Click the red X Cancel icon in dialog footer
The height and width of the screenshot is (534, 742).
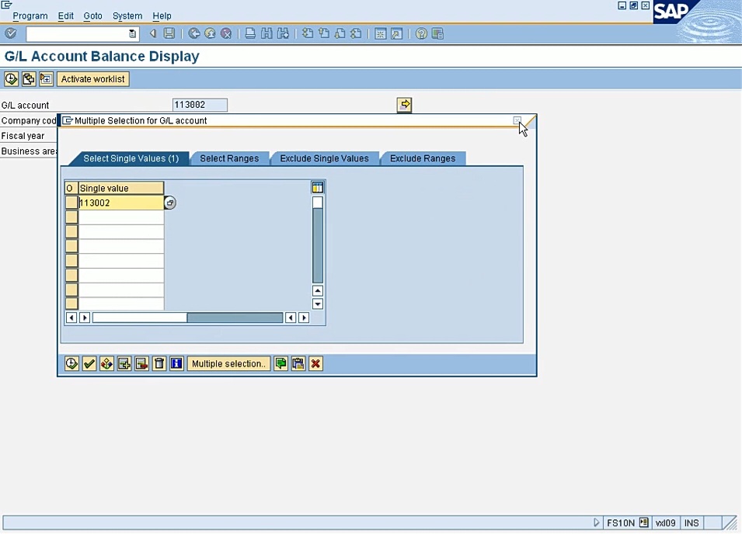pos(315,363)
